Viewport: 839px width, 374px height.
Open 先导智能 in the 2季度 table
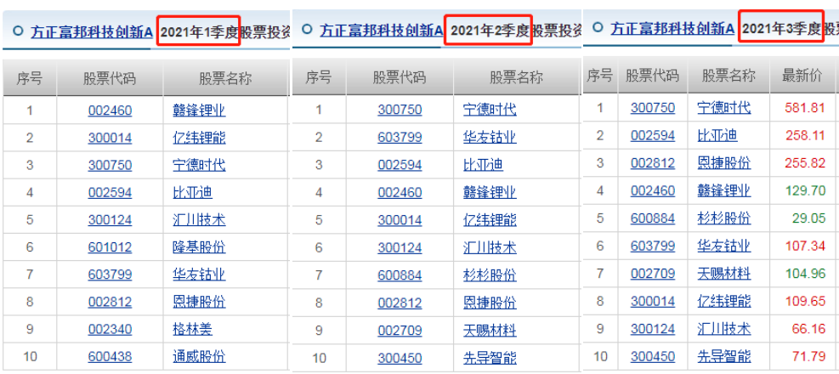tap(490, 358)
